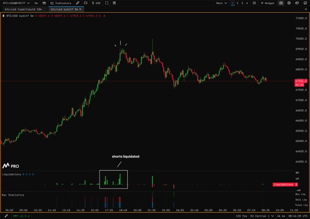Screen dimensions: 310x219
Task: Switch to layout page 2
Action: (x=238, y=3)
